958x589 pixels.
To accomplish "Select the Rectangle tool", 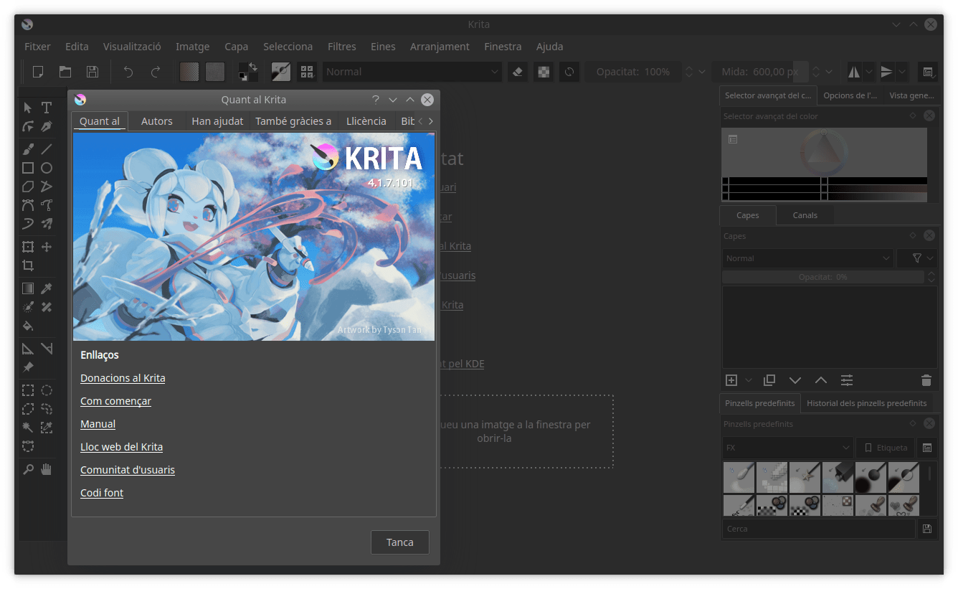I will [x=27, y=168].
